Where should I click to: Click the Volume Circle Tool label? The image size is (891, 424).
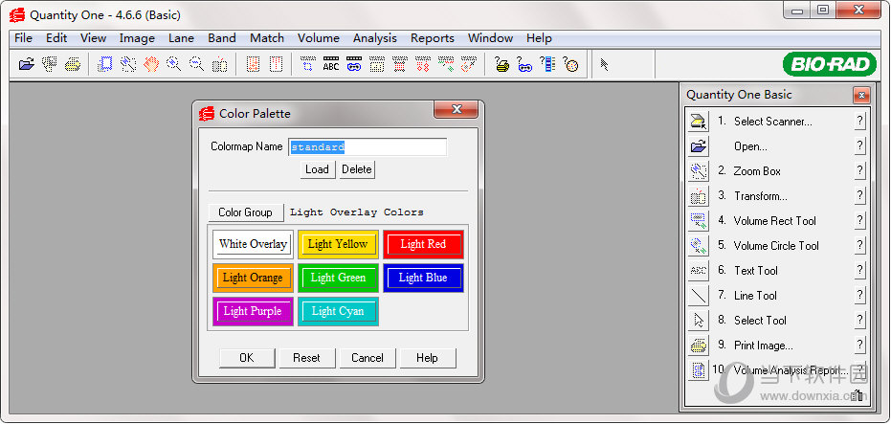[776, 246]
